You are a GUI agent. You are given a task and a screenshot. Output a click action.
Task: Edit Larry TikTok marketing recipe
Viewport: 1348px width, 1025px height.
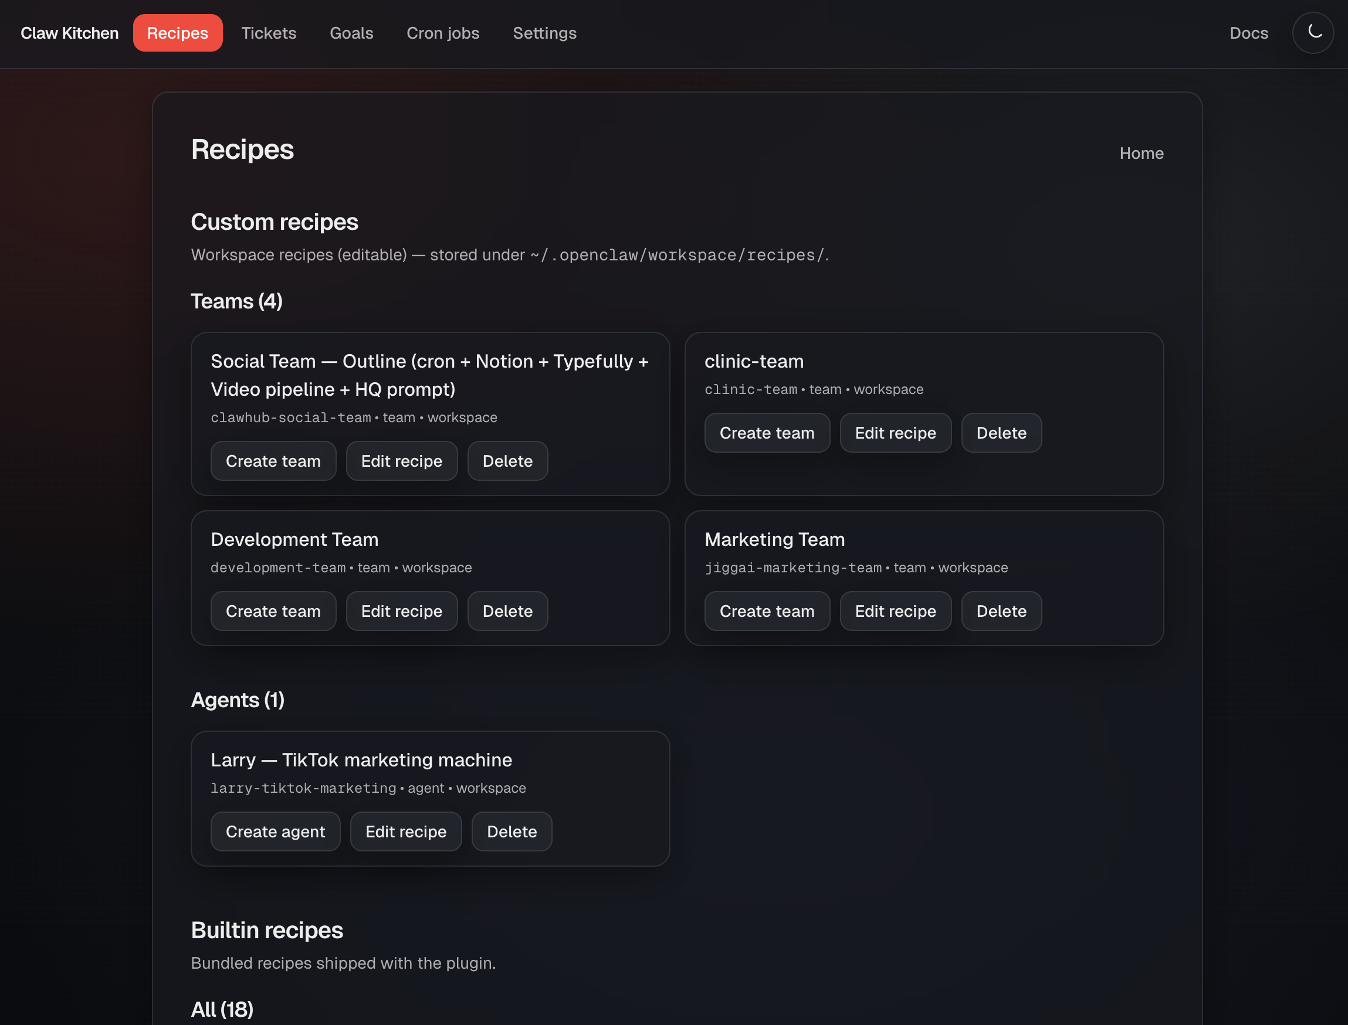tap(406, 831)
